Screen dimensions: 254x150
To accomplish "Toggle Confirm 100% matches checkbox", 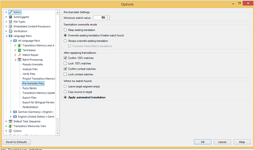I will 65,58.
